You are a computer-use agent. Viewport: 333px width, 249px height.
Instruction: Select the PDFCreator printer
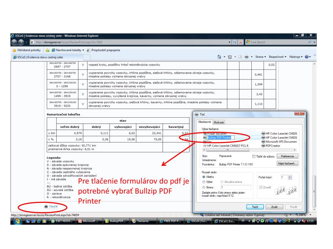271,146
